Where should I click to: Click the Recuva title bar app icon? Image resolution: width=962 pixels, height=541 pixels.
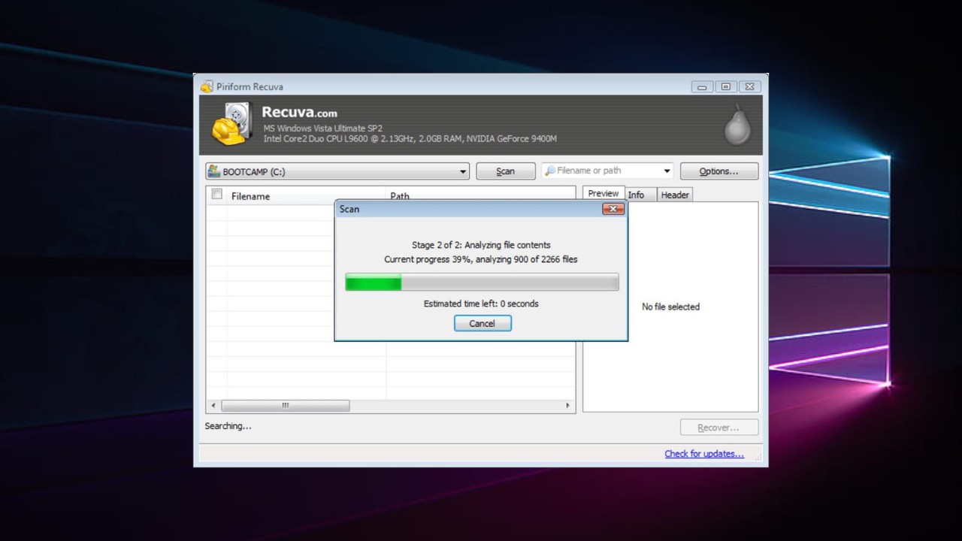tap(207, 86)
